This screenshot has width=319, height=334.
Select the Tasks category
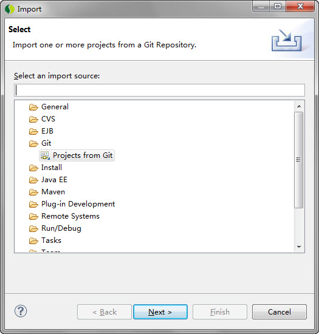tap(51, 240)
